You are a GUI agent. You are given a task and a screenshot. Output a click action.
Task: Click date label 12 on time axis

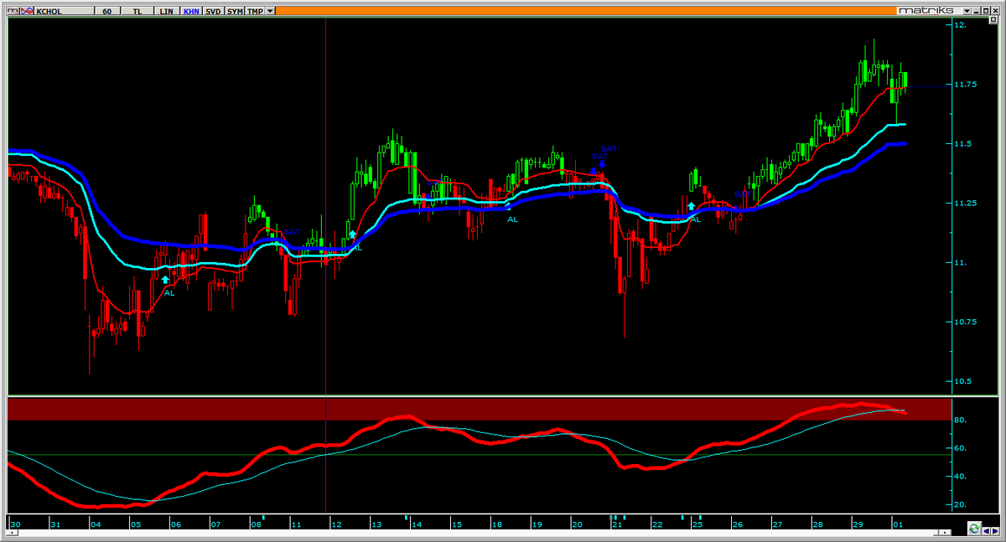coord(336,524)
